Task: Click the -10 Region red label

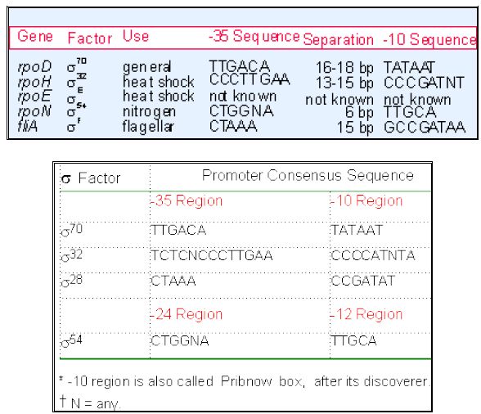Action: click(x=366, y=201)
